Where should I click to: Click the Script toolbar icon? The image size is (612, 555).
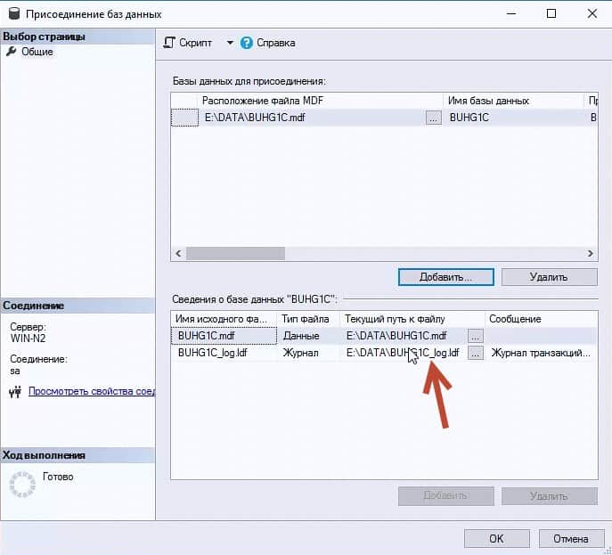pyautogui.click(x=170, y=43)
